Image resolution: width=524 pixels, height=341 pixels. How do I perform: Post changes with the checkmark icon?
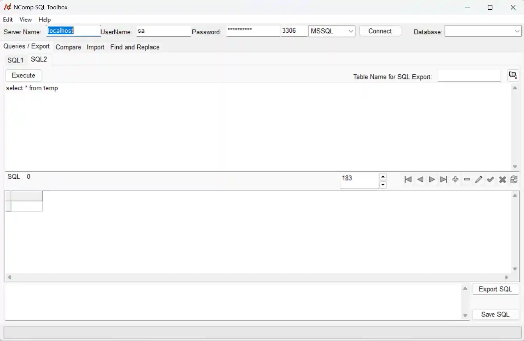point(490,179)
